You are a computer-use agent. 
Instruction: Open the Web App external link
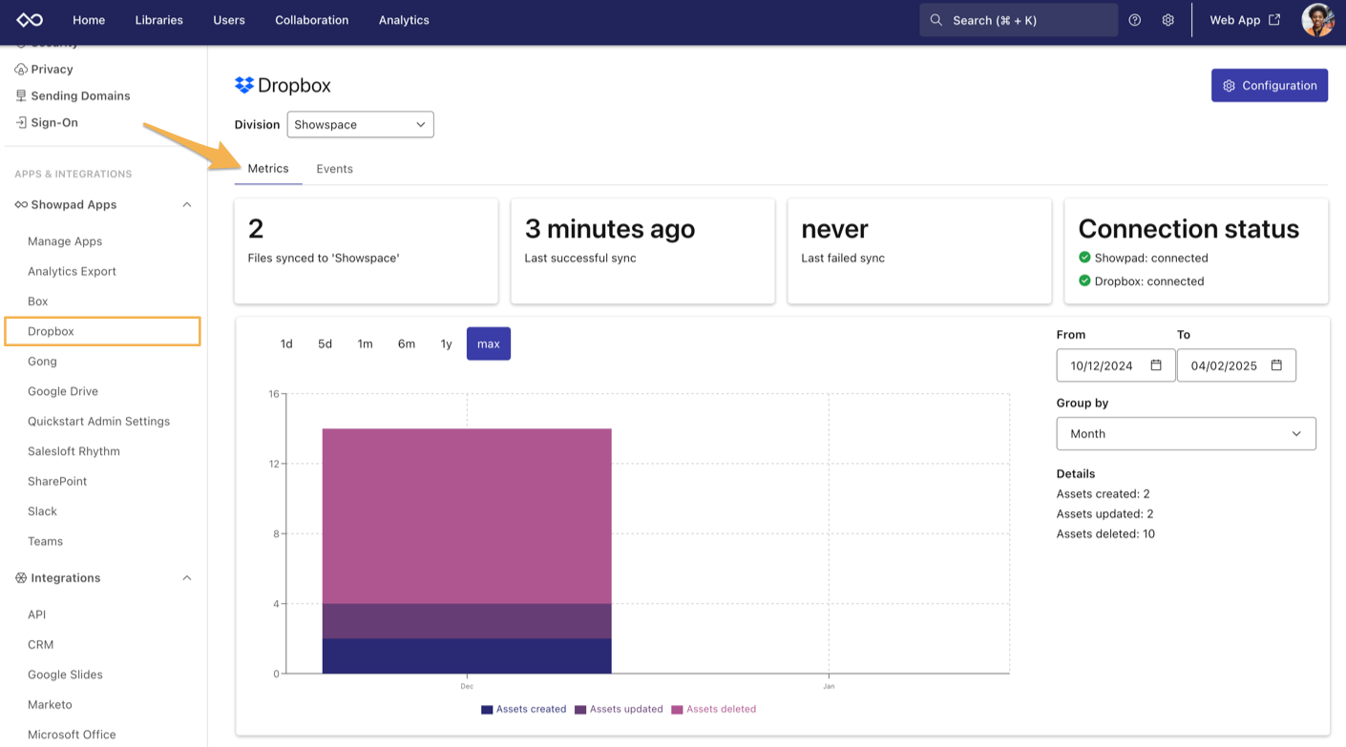click(1244, 19)
